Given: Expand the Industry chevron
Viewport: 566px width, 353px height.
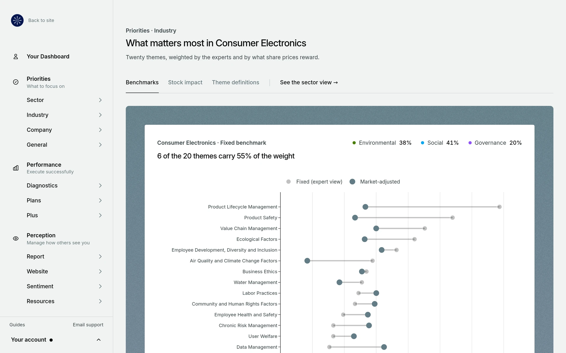Looking at the screenshot, I should click(x=100, y=115).
